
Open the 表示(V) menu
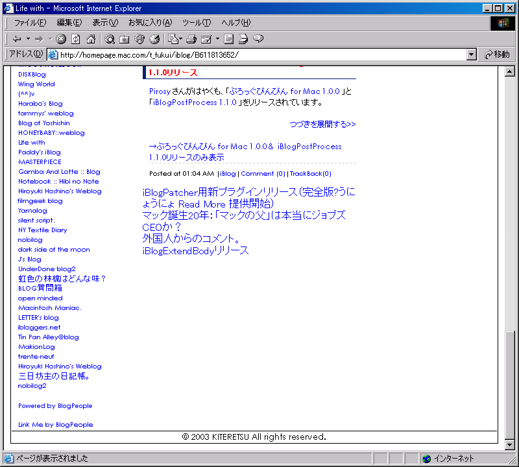105,23
